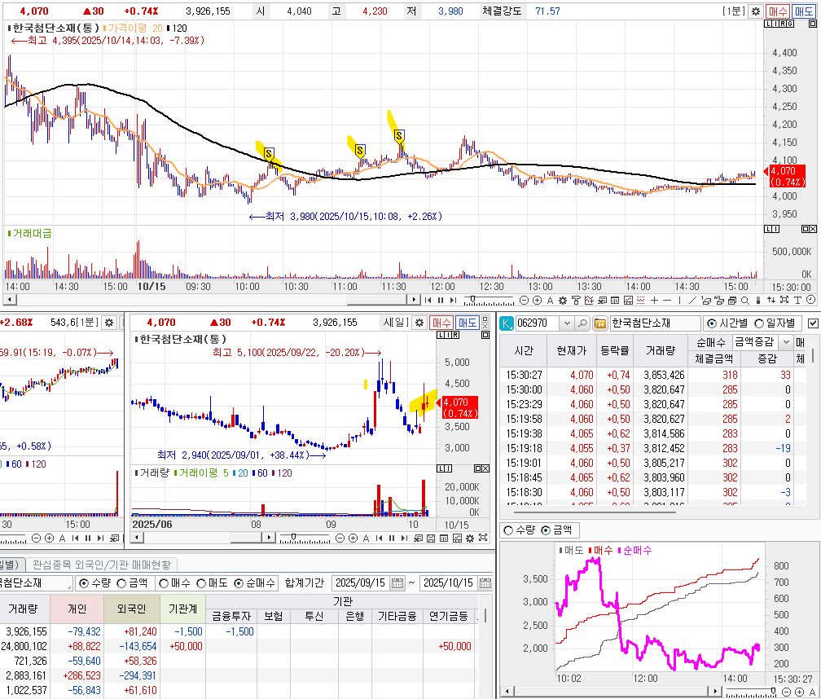Select the vertical line drawing tool

coord(679,300)
